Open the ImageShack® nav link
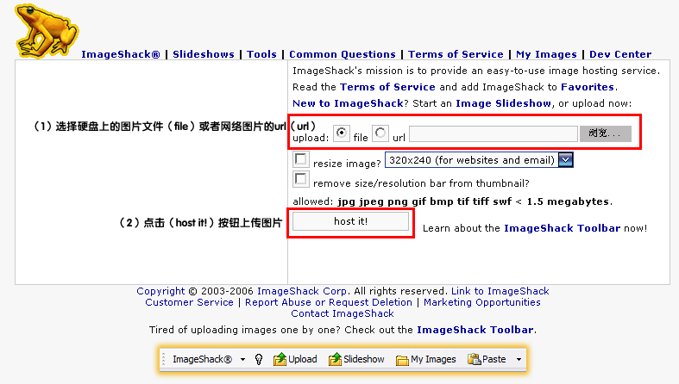 (121, 54)
